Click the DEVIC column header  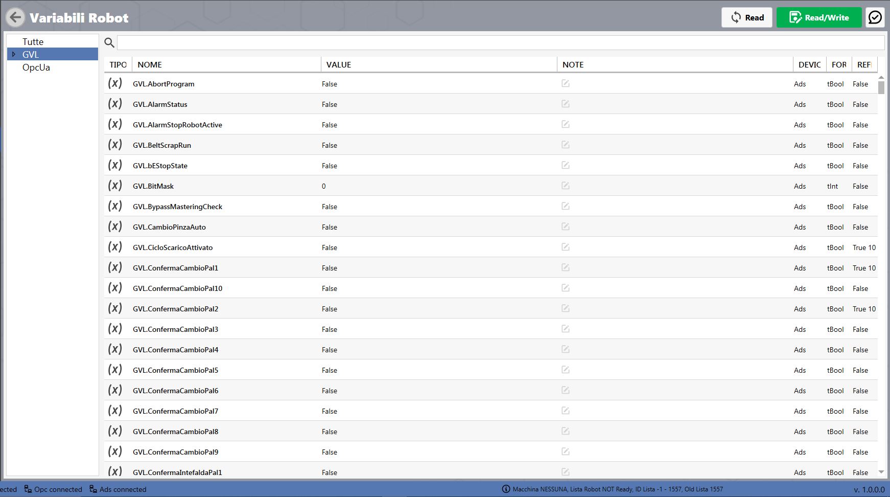point(810,64)
